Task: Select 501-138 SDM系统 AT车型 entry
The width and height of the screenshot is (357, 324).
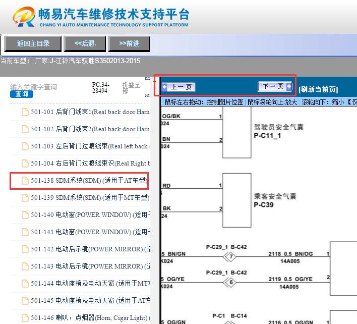Action: [x=79, y=181]
